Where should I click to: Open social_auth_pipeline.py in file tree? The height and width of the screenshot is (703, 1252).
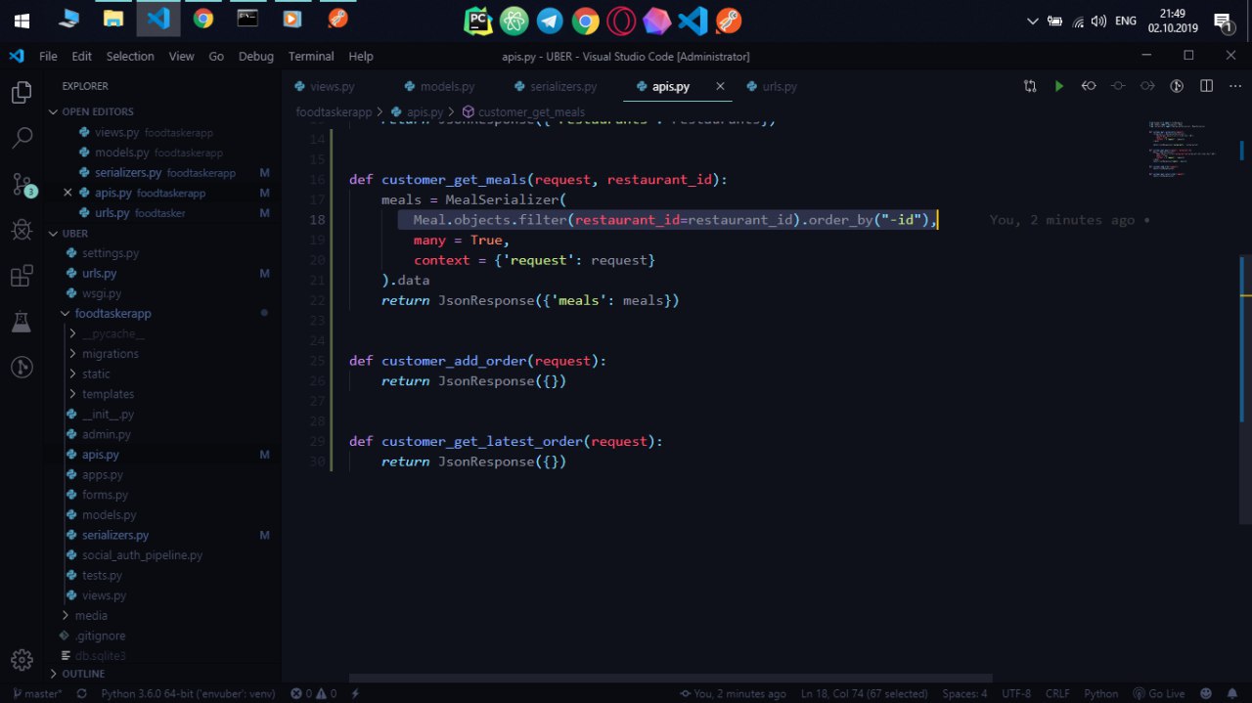point(142,555)
